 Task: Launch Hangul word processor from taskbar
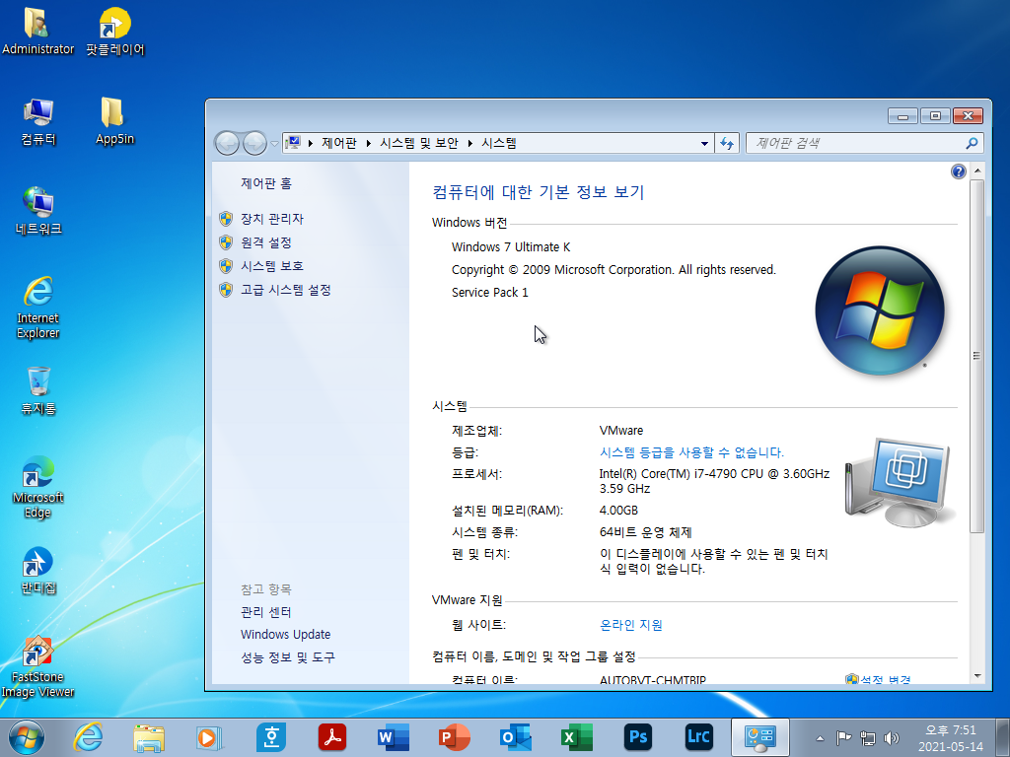point(270,737)
